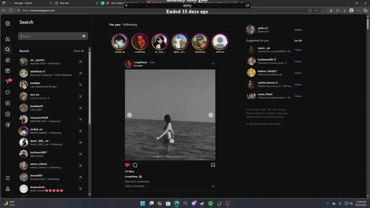Viewport: 370px width, 208px height.
Task: Show hidden system tray icons
Action: tap(328, 203)
